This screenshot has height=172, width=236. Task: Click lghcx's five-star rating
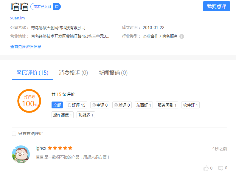point(60,148)
